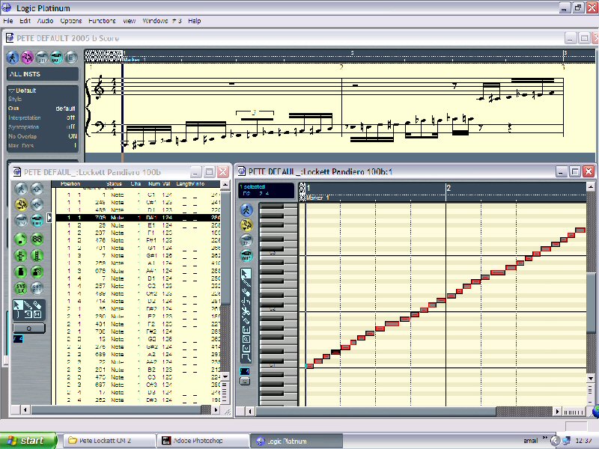This screenshot has height=449, width=599.
Task: Collapse the Default display parameters triangle
Action: click(10, 91)
